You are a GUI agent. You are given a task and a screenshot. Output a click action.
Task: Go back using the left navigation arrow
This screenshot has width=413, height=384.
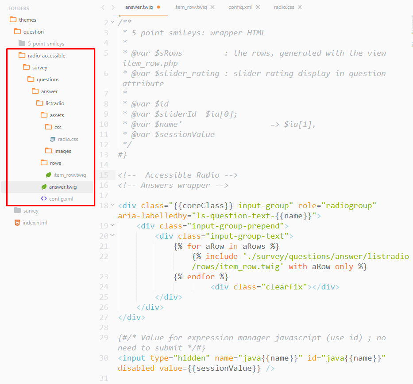[x=103, y=7]
